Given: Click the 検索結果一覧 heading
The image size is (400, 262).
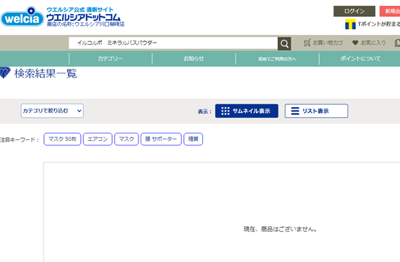Looking at the screenshot, I should pyautogui.click(x=46, y=74).
